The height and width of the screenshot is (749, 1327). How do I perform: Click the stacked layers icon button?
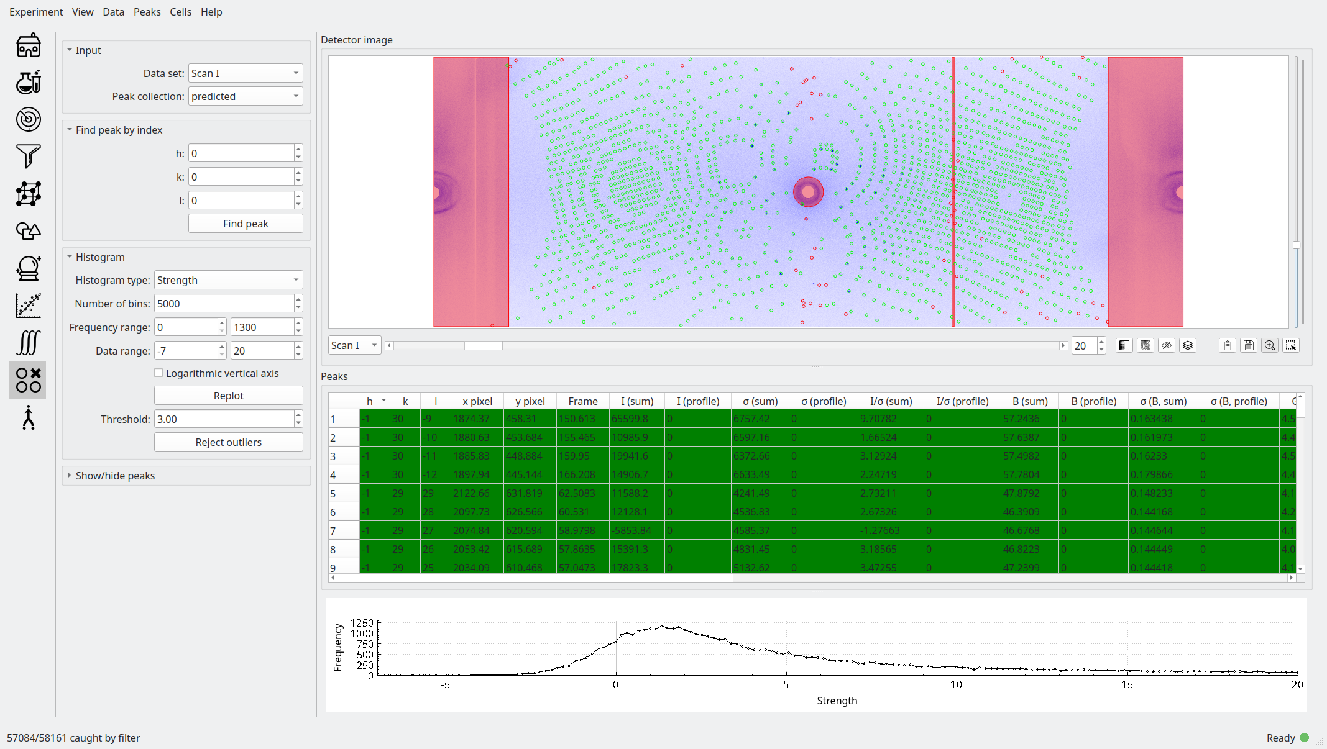tap(1187, 345)
